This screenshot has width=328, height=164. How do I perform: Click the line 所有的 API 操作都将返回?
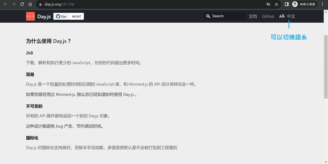[x=68, y=116]
